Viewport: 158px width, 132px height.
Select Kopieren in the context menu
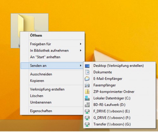[x=37, y=81]
